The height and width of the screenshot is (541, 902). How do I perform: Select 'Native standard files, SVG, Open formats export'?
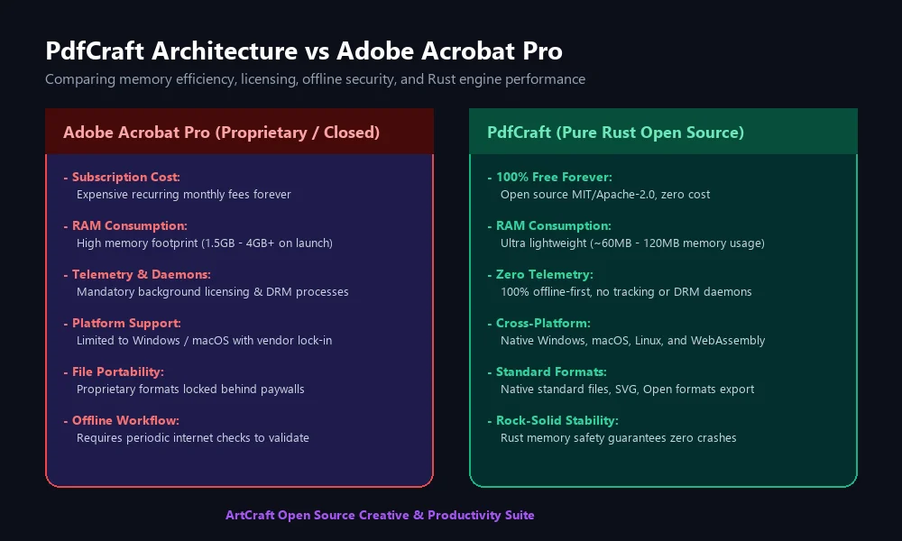pos(627,390)
